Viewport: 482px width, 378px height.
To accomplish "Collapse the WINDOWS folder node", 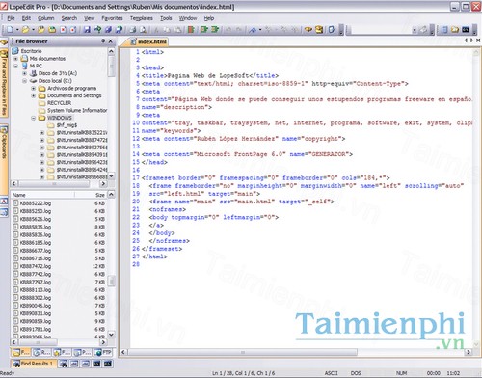I will click(33, 118).
